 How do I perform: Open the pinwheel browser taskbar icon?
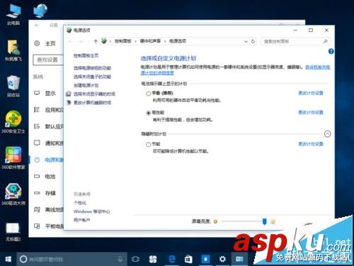pos(153,260)
